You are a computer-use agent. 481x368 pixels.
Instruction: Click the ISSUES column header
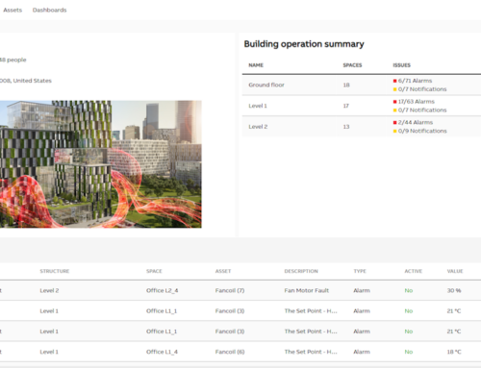[x=401, y=65]
